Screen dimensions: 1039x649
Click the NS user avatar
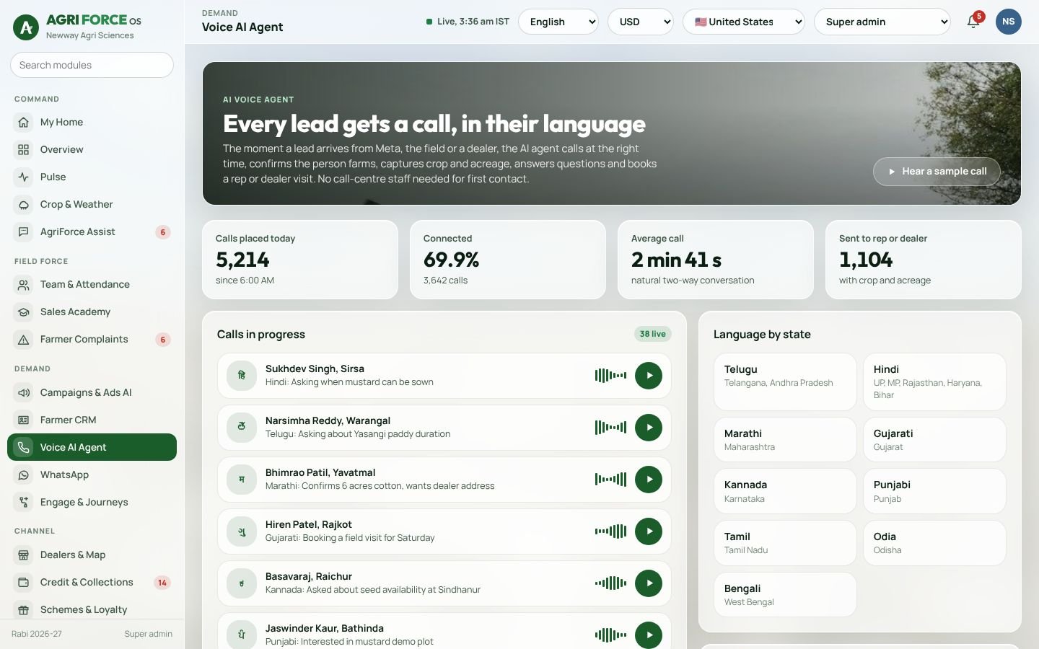point(1008,22)
